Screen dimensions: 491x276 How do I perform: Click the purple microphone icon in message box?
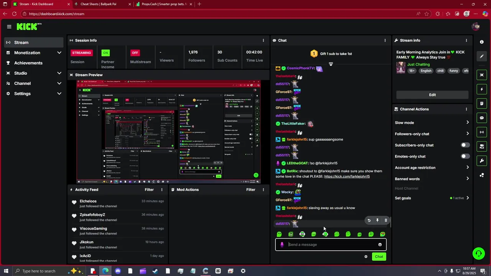tap(282, 245)
